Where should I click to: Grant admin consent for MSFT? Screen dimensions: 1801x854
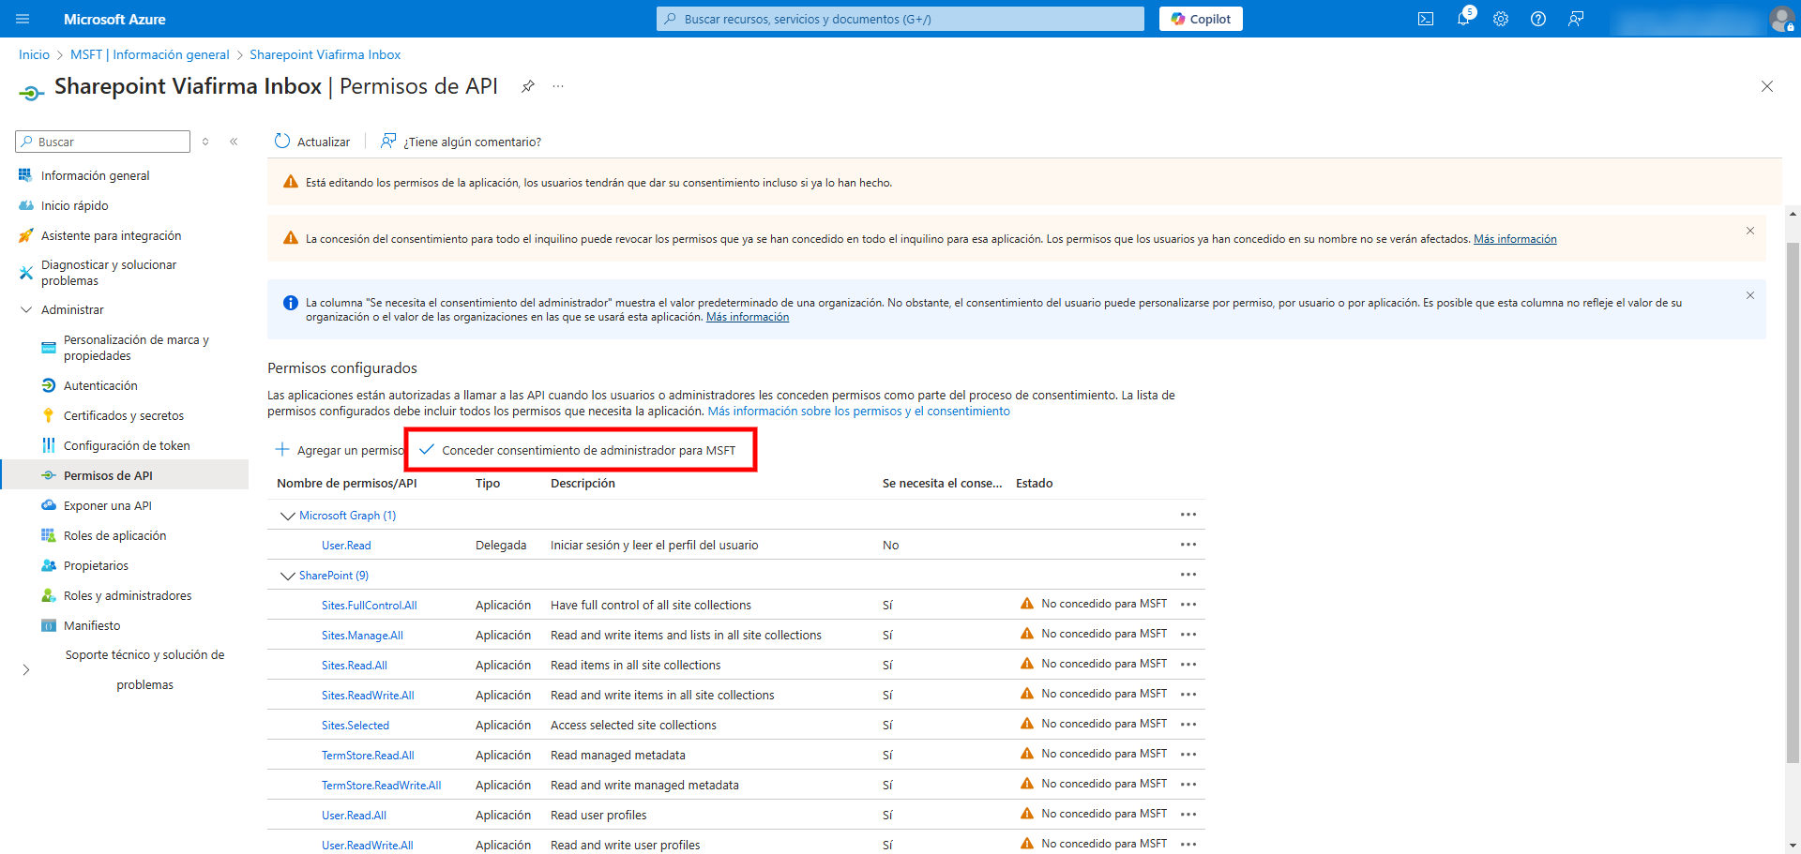(579, 450)
